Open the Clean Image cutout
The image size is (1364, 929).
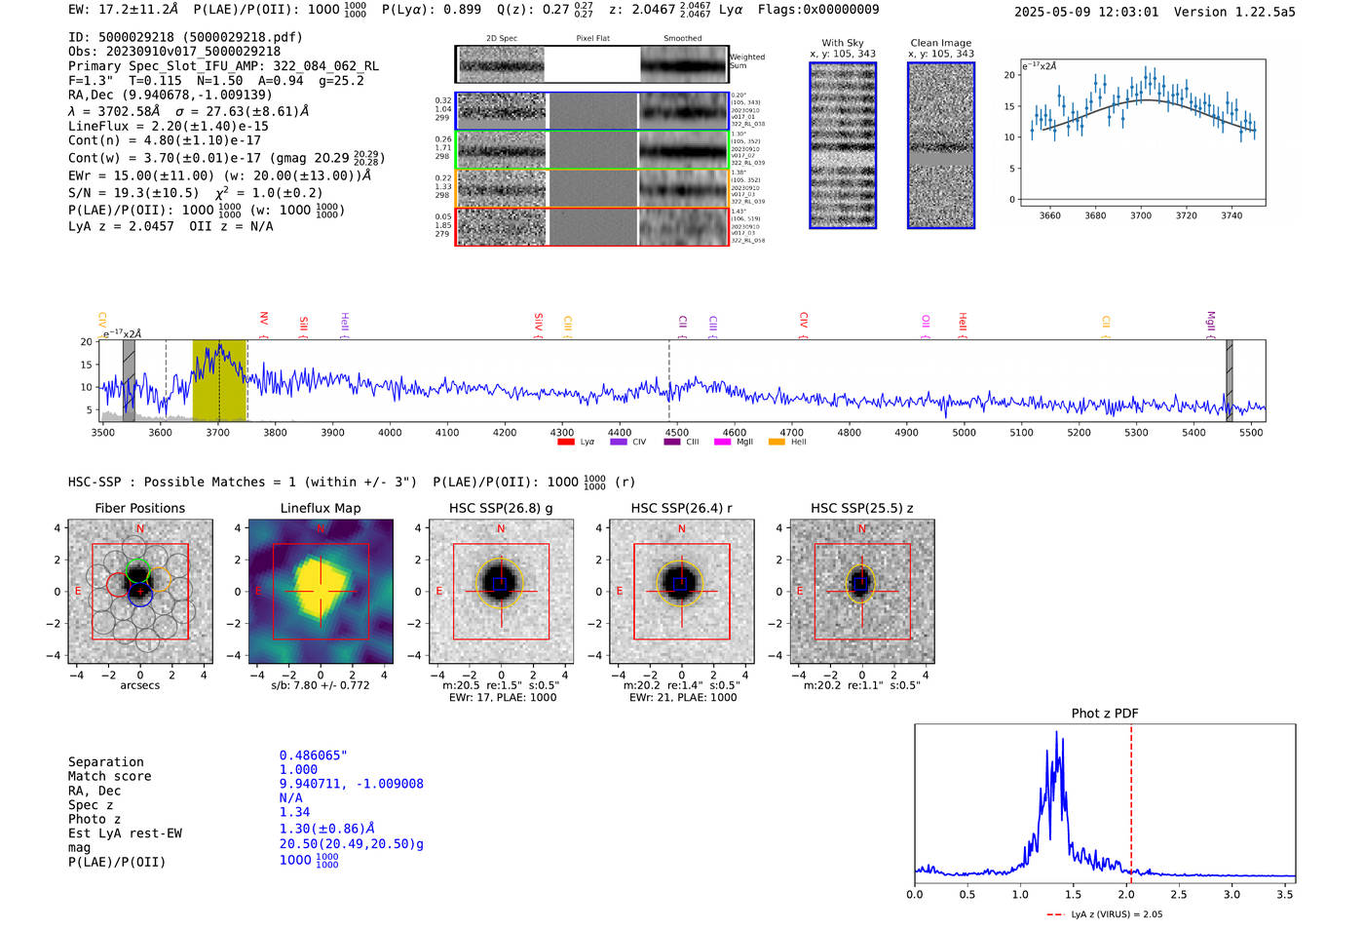click(941, 145)
